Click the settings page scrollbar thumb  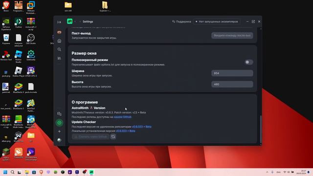(x=261, y=129)
